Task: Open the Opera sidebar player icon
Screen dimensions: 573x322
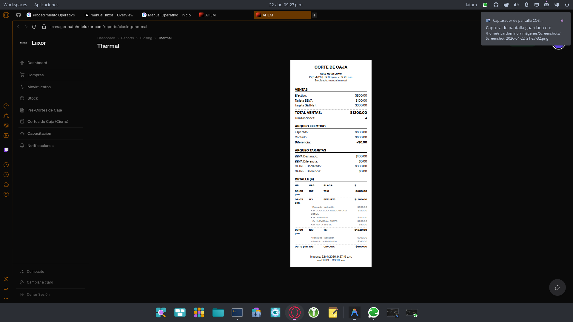Action: tap(6, 165)
